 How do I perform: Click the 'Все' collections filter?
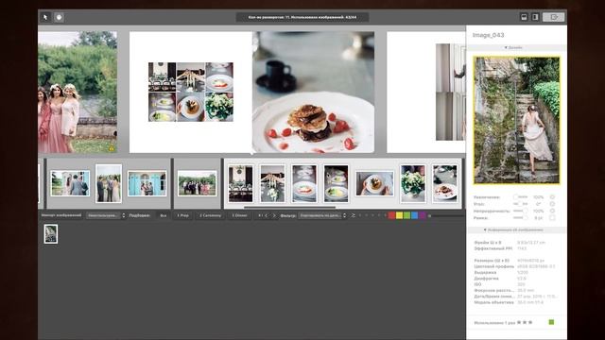pyautogui.click(x=164, y=215)
